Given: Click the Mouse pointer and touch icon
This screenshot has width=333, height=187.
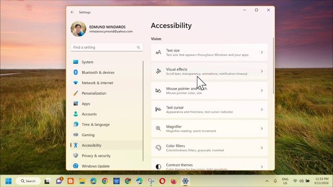Looking at the screenshot, I should [x=158, y=90].
